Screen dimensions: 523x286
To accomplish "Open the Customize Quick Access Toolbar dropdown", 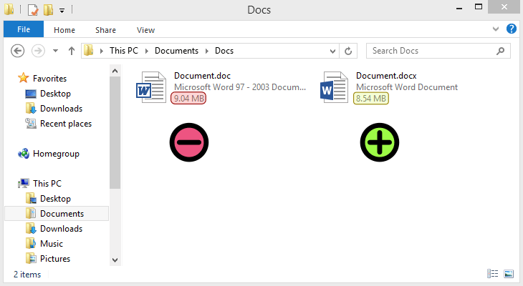I will (62, 11).
